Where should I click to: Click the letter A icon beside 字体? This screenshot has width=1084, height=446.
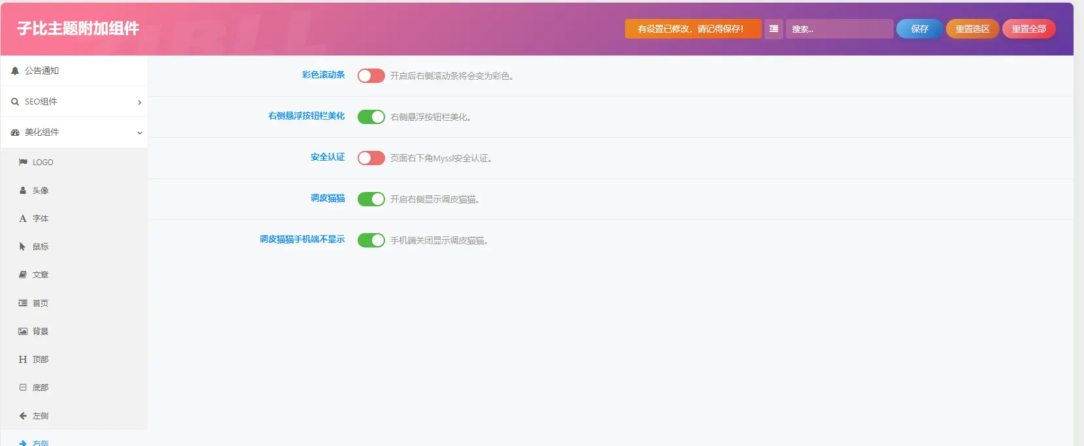coord(23,218)
